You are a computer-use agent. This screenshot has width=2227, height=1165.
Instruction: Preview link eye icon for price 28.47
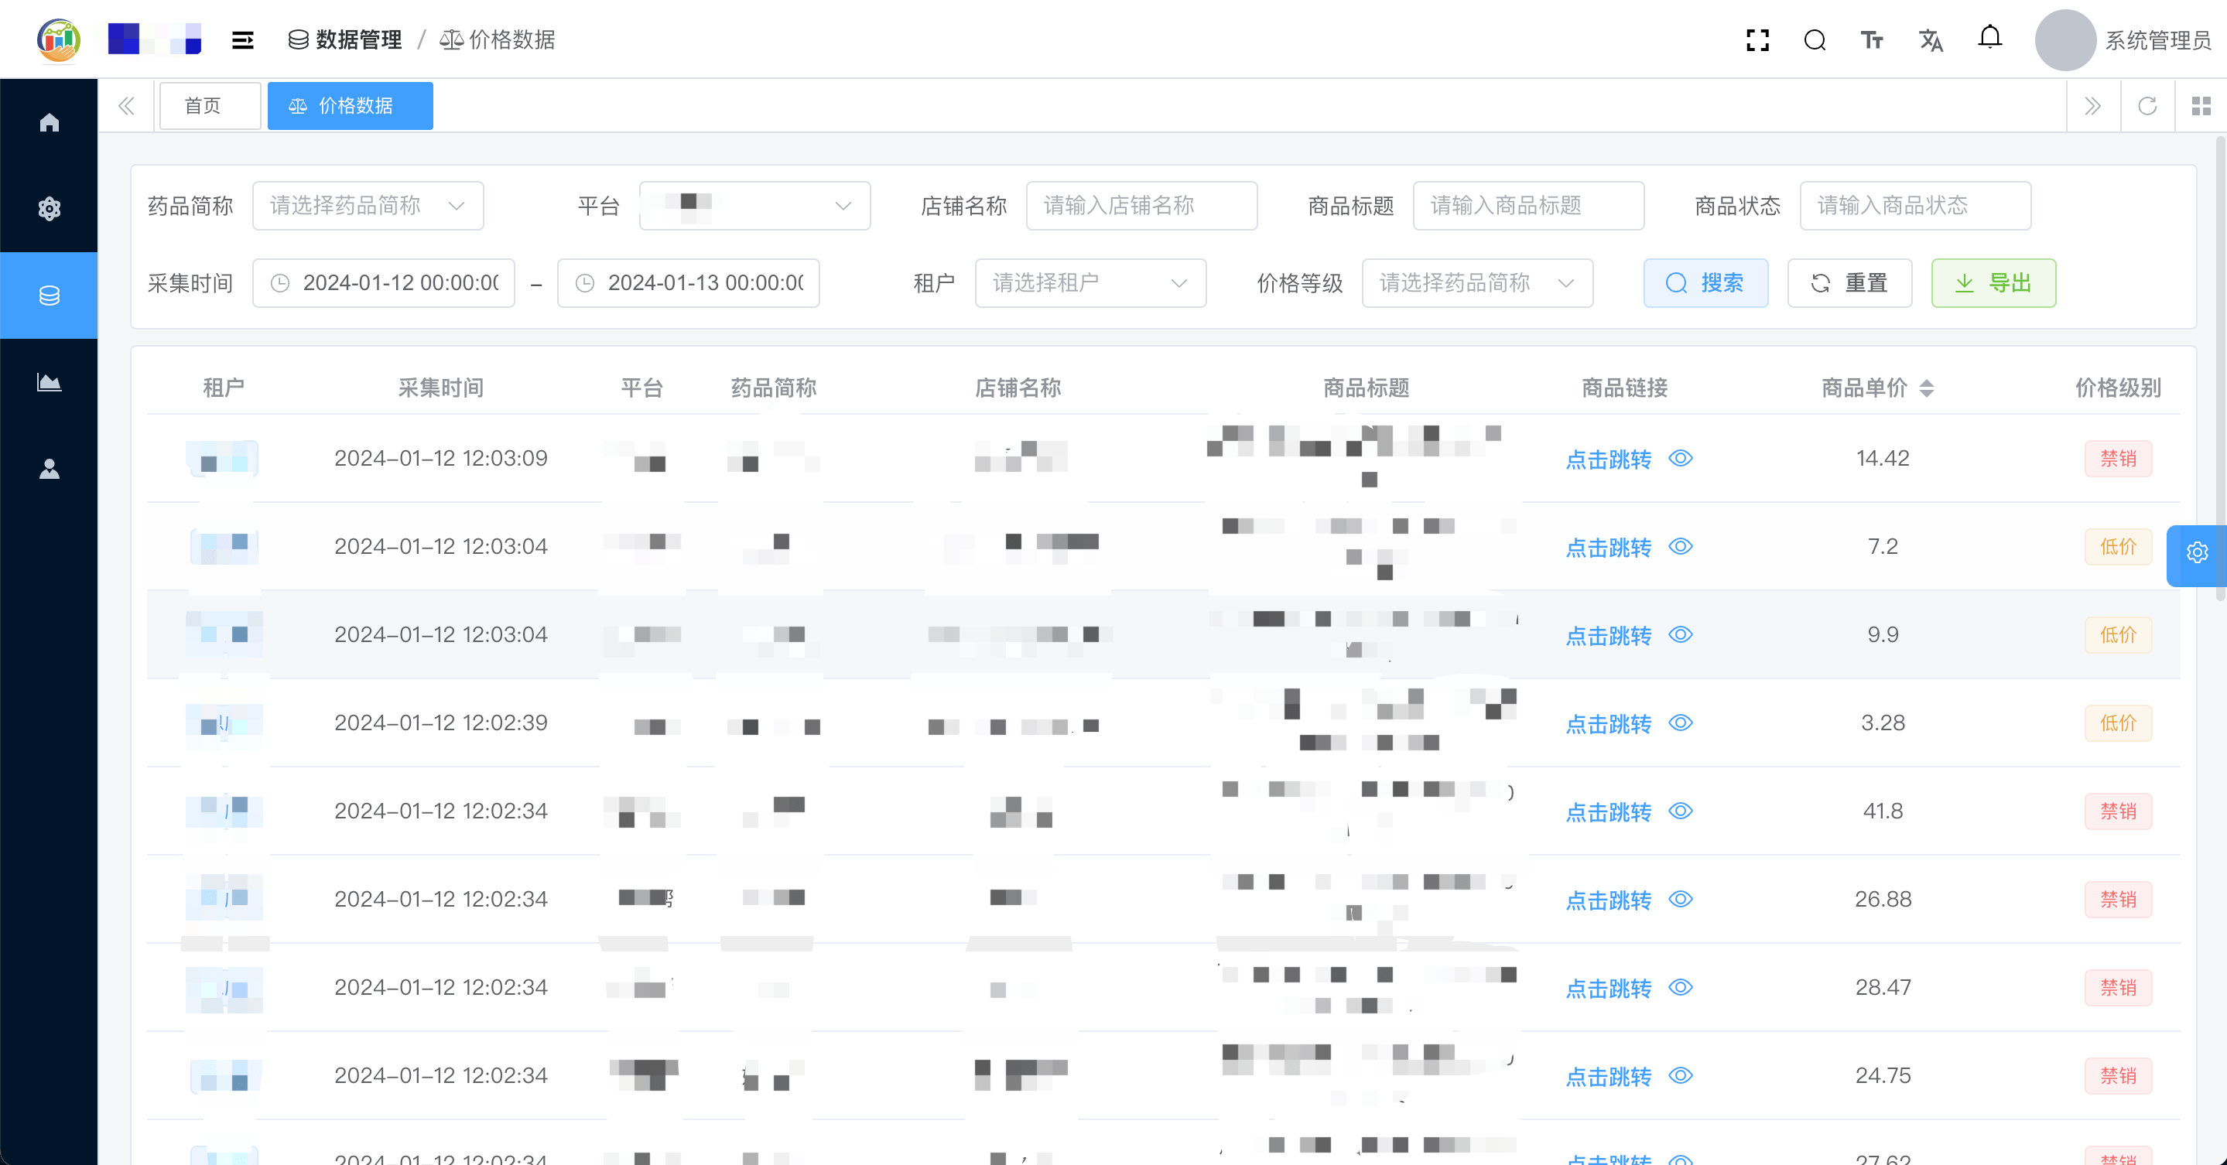(1680, 987)
